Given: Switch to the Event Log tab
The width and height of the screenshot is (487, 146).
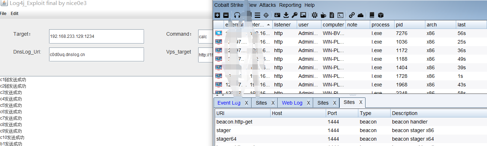Looking at the screenshot, I should (x=229, y=103).
